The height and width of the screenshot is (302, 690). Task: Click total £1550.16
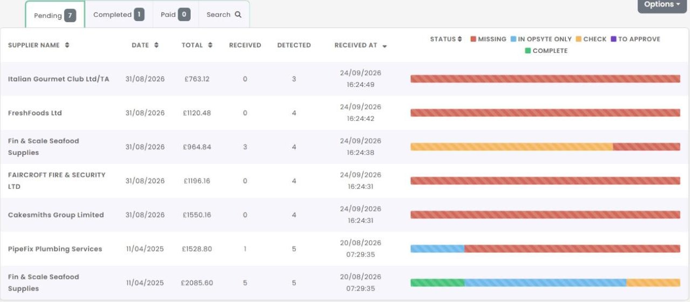197,215
